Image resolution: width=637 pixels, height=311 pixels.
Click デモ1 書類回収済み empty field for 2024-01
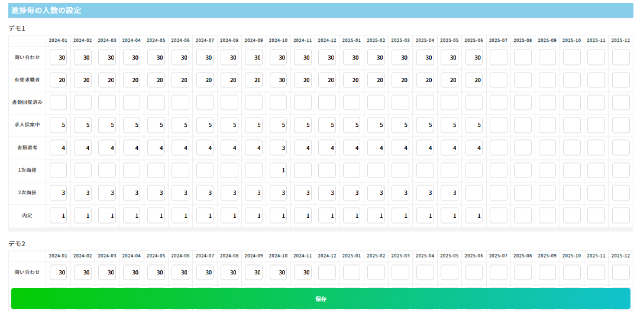tap(58, 103)
